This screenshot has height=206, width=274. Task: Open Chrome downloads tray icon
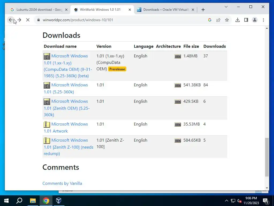coord(238,20)
